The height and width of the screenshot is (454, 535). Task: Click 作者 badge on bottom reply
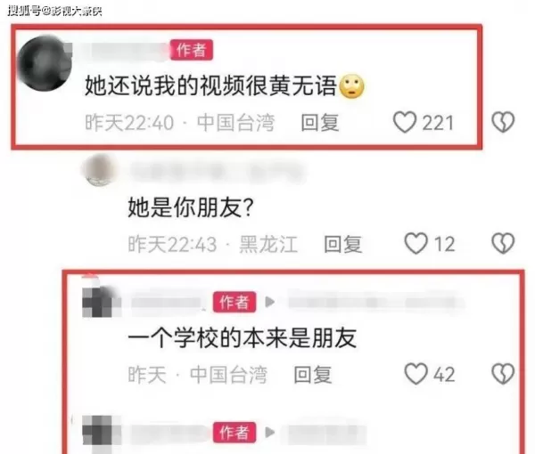coord(235,433)
